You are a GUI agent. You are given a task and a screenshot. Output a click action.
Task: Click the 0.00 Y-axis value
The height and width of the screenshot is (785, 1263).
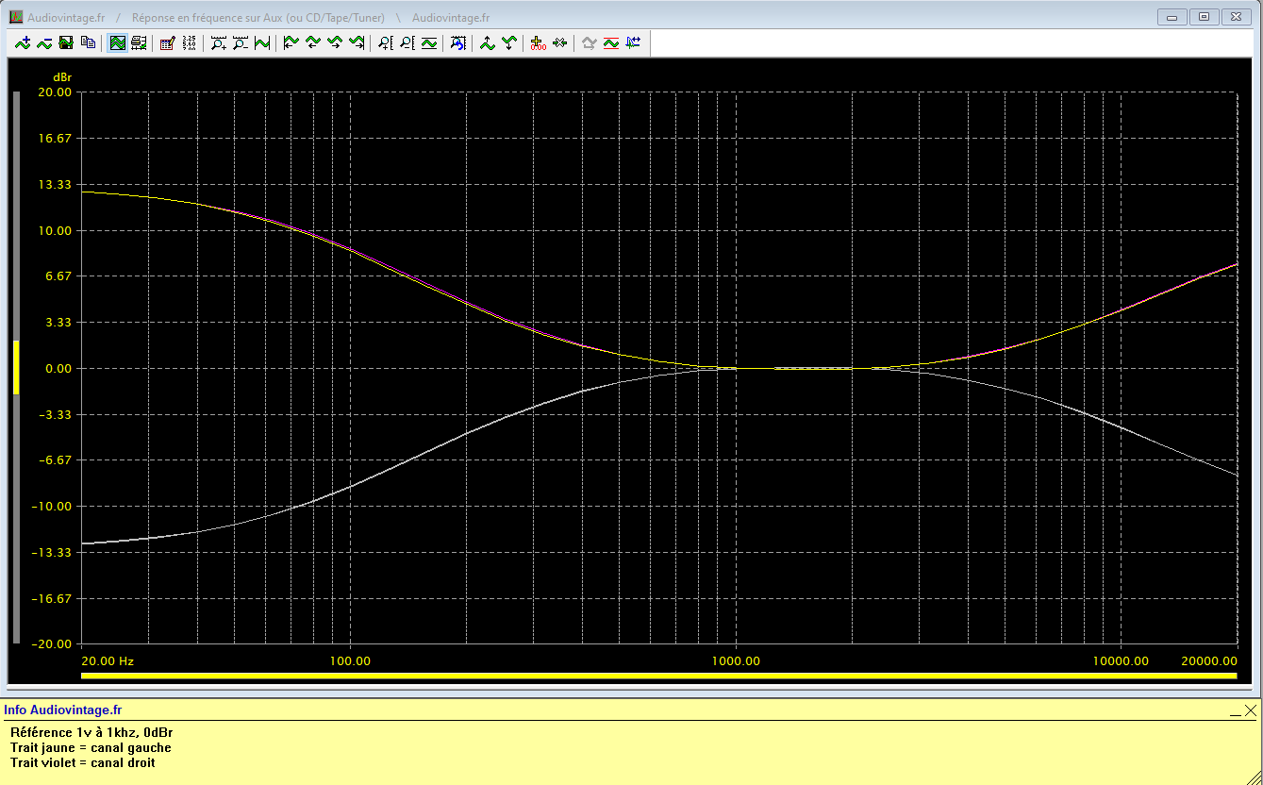point(58,368)
